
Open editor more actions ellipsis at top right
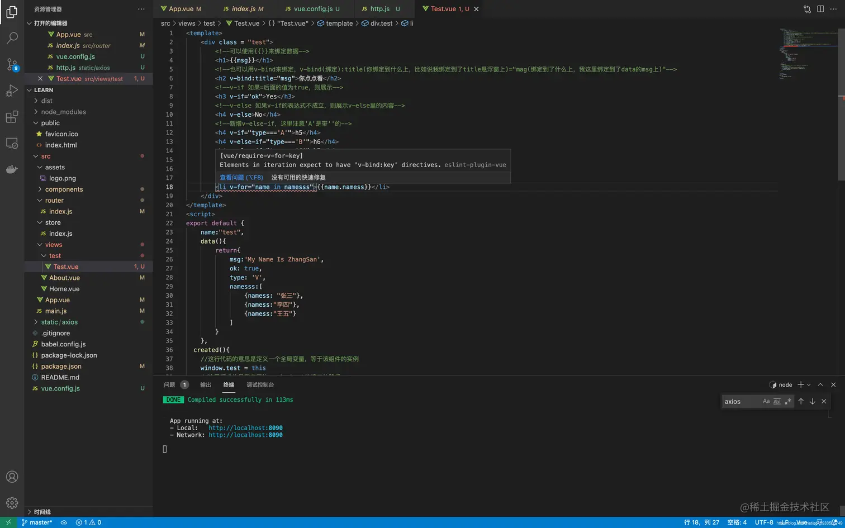click(834, 9)
